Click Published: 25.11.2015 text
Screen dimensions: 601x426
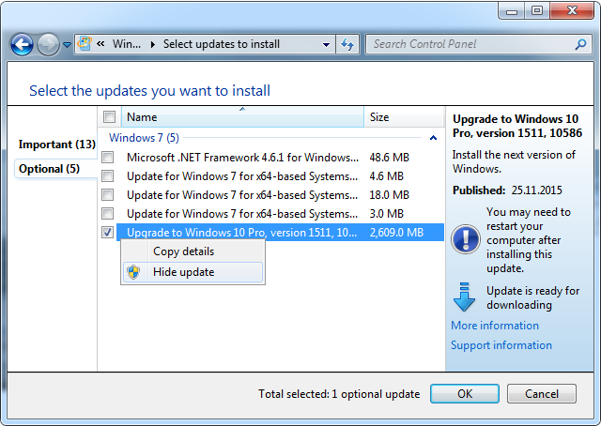pyautogui.click(x=507, y=190)
